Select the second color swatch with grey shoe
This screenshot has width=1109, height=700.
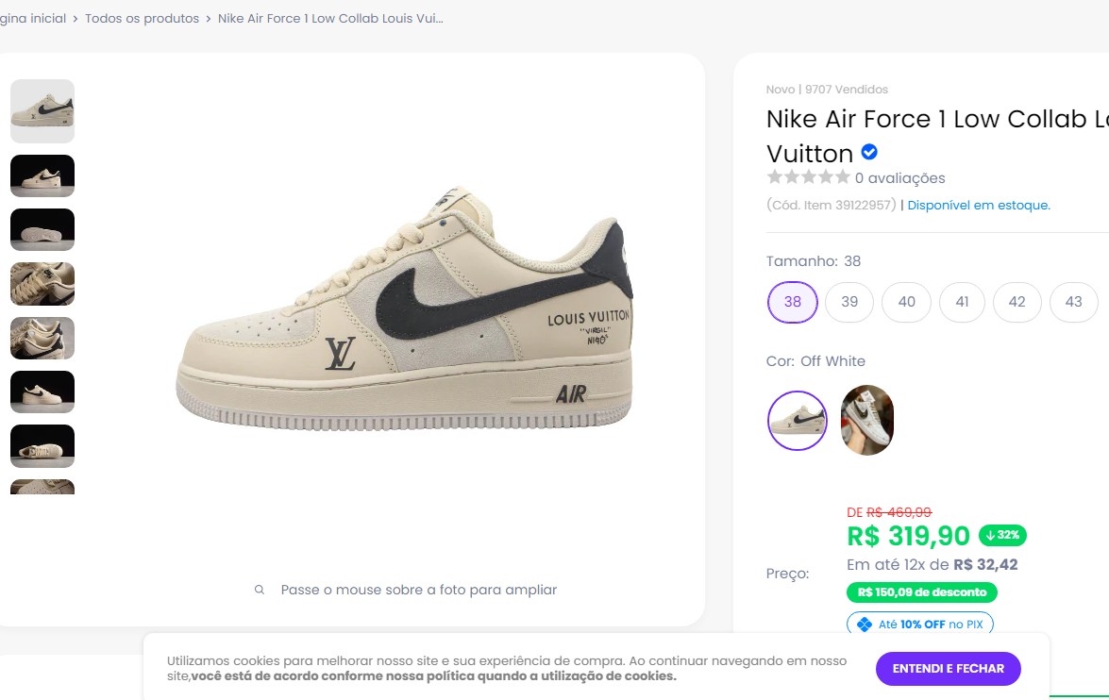(866, 421)
